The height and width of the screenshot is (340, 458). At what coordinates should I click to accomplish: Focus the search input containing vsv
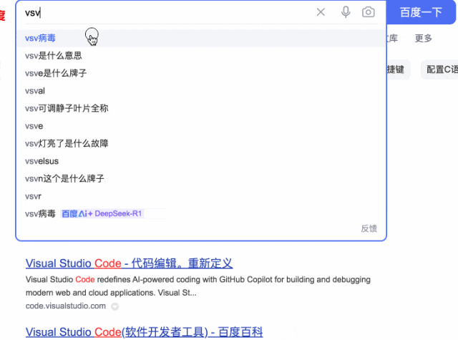[x=167, y=13]
